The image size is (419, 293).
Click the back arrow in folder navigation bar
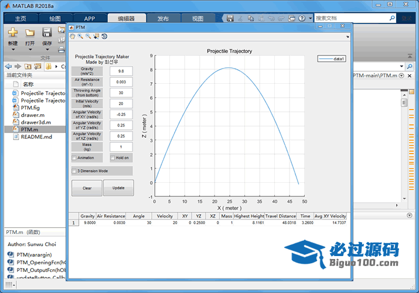[8, 66]
